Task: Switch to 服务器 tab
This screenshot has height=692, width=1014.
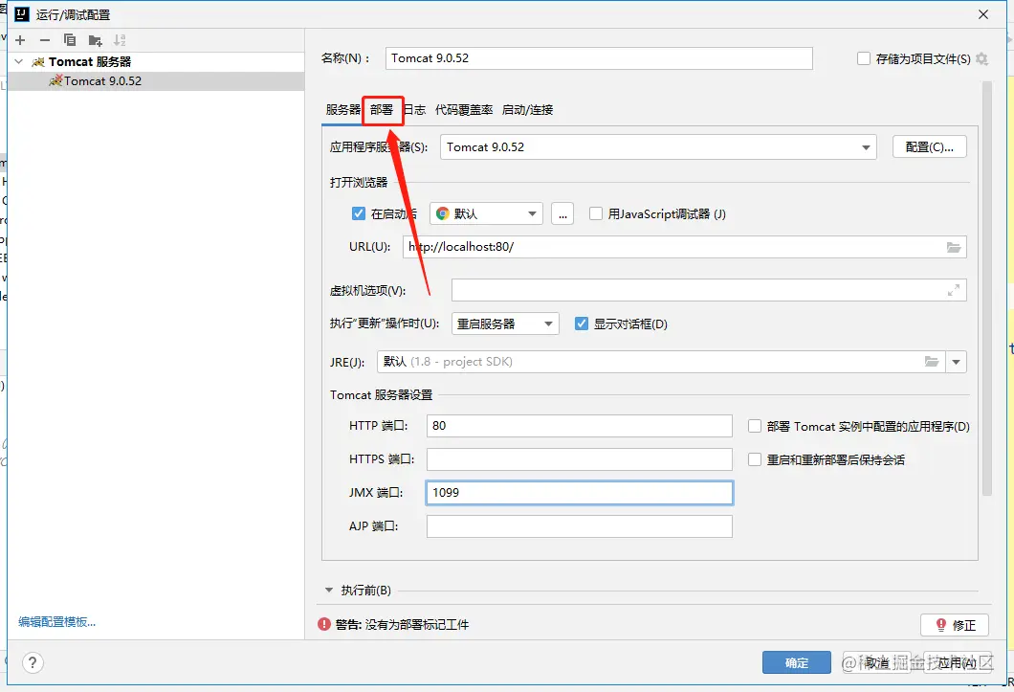Action: point(342,109)
